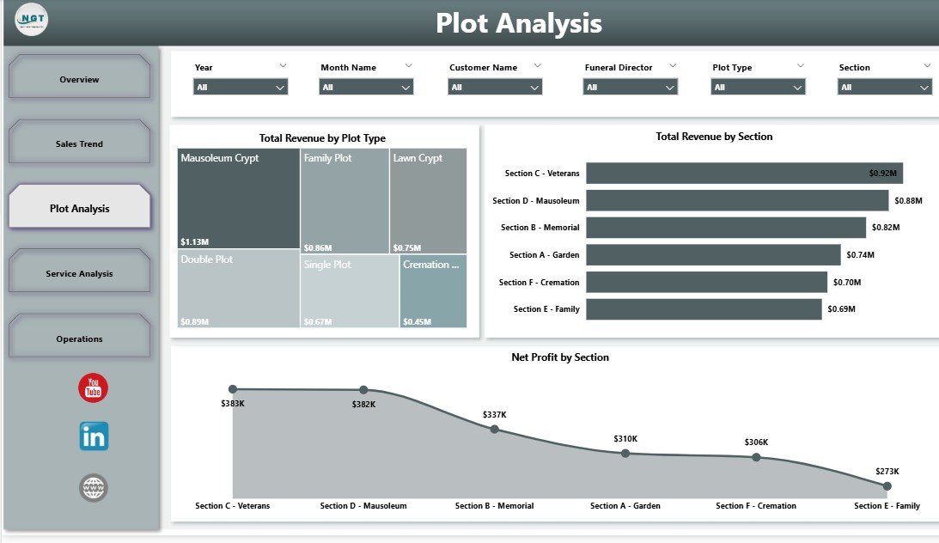Select the Single Plot treemap segment

348,292
